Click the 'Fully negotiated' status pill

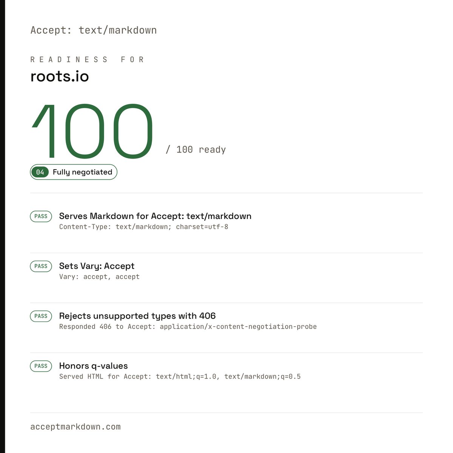74,172
